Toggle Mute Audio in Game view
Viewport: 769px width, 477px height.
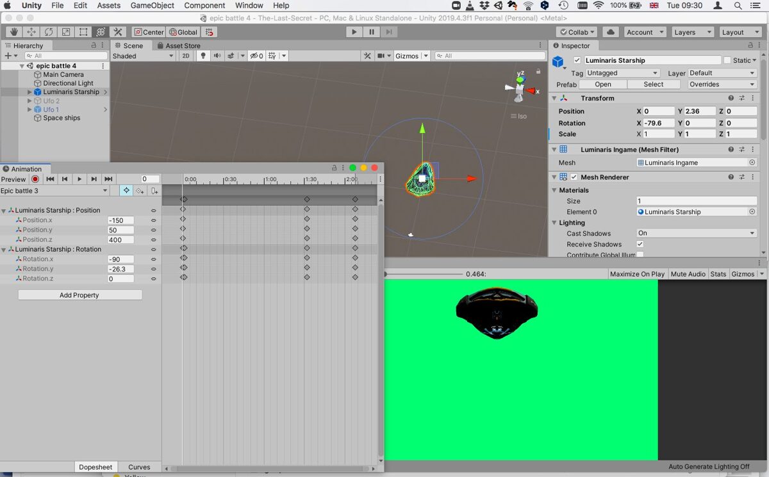pyautogui.click(x=688, y=274)
